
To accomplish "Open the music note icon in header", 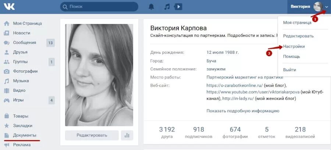I will coord(167,7).
